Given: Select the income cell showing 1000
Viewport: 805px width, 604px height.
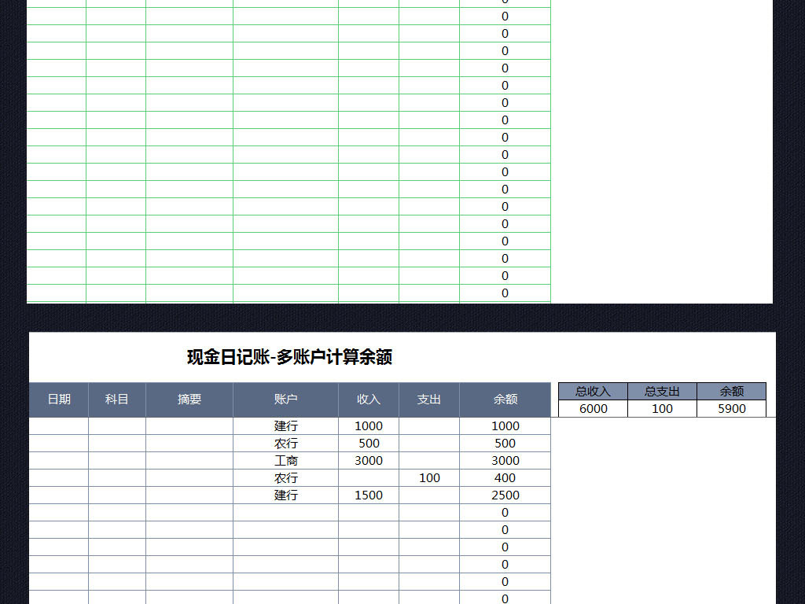Looking at the screenshot, I should 369,426.
